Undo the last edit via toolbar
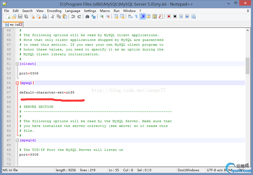Viewport: 253px width, 175px height. pyautogui.click(x=73, y=16)
